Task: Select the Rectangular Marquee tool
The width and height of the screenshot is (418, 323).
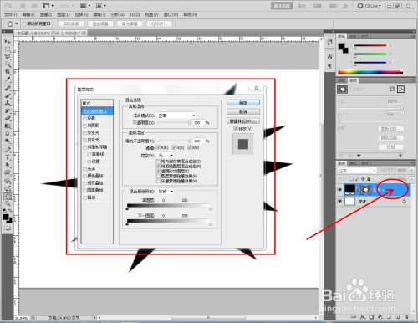Action: point(8,49)
